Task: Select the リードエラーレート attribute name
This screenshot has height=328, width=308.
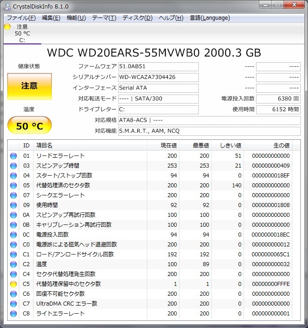Action: [x=60, y=156]
